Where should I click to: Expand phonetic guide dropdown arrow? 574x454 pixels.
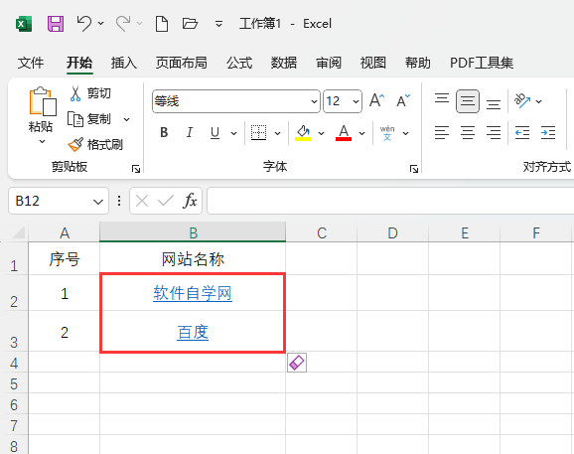pos(405,133)
